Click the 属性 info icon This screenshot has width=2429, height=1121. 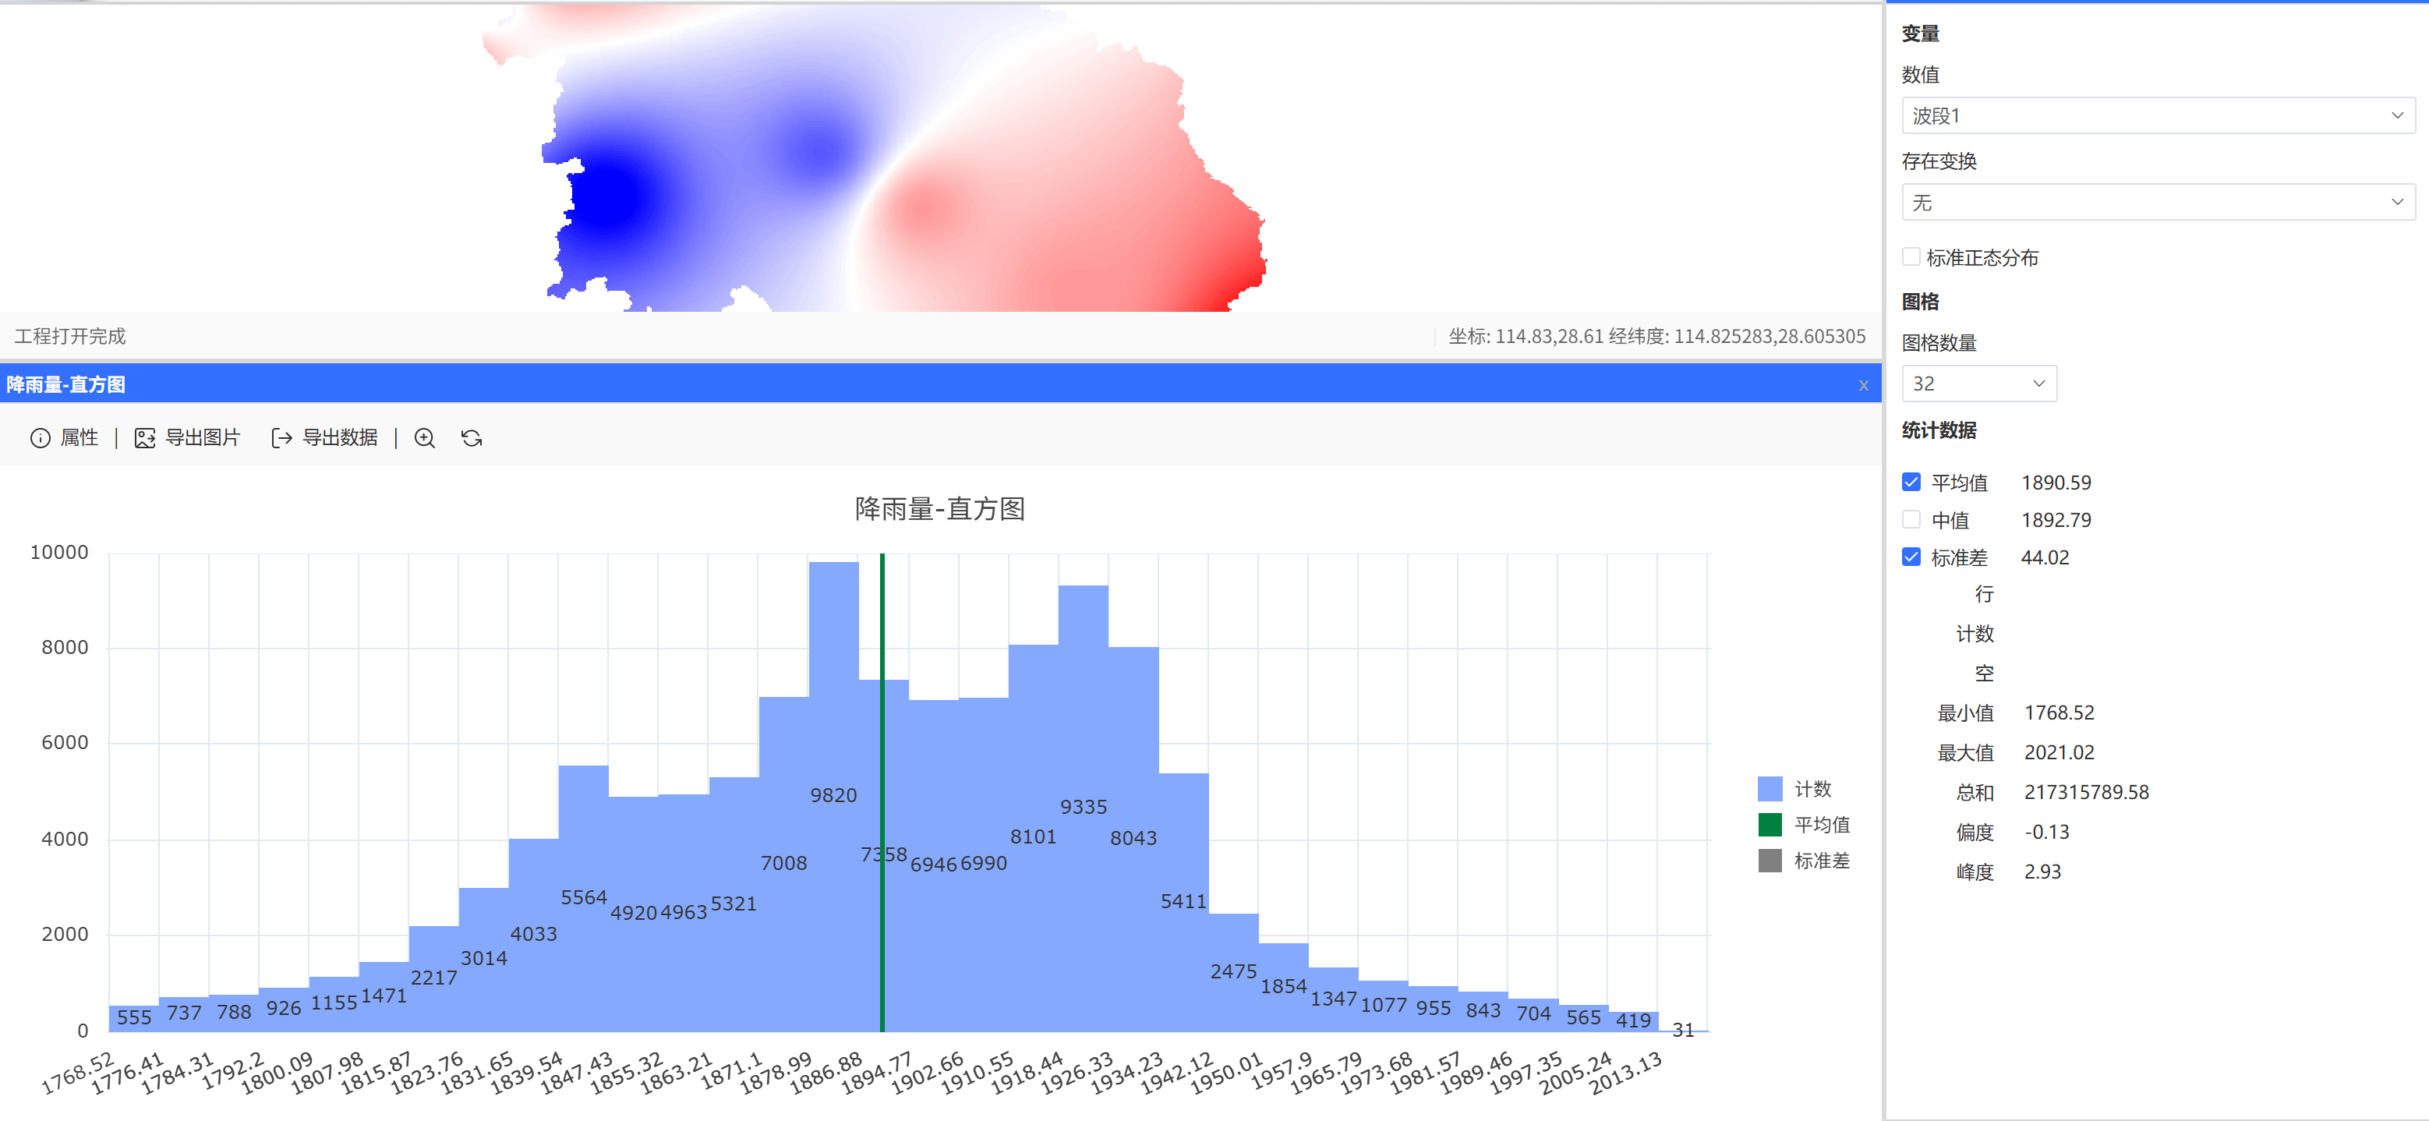pyautogui.click(x=40, y=437)
